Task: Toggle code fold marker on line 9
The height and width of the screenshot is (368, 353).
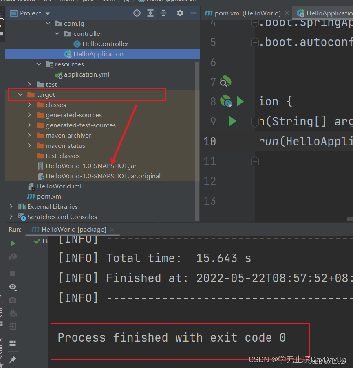Action: pyautogui.click(x=255, y=122)
